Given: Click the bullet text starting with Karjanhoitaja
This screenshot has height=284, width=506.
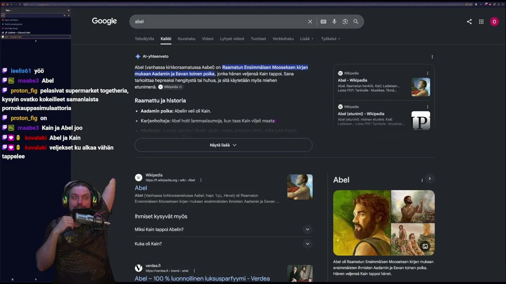Looking at the screenshot, I should pyautogui.click(x=208, y=121).
